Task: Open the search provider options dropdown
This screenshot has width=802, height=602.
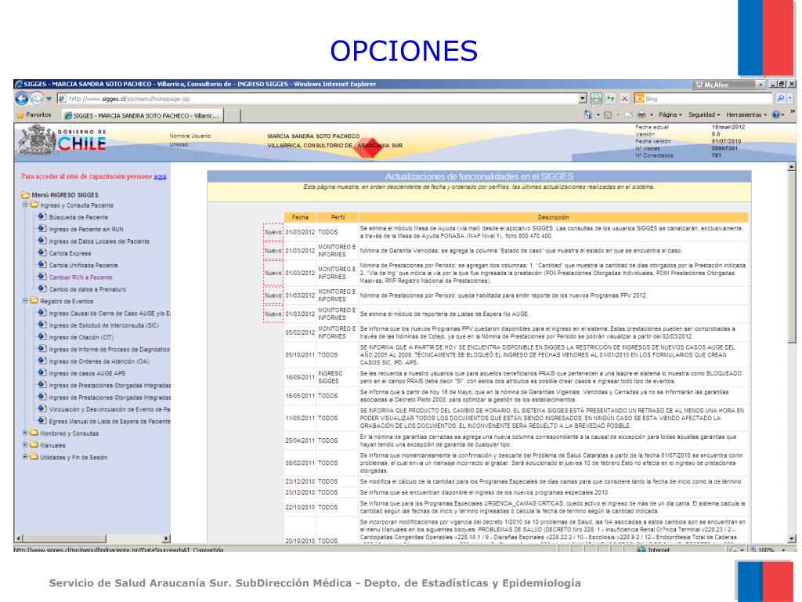Action: [789, 98]
